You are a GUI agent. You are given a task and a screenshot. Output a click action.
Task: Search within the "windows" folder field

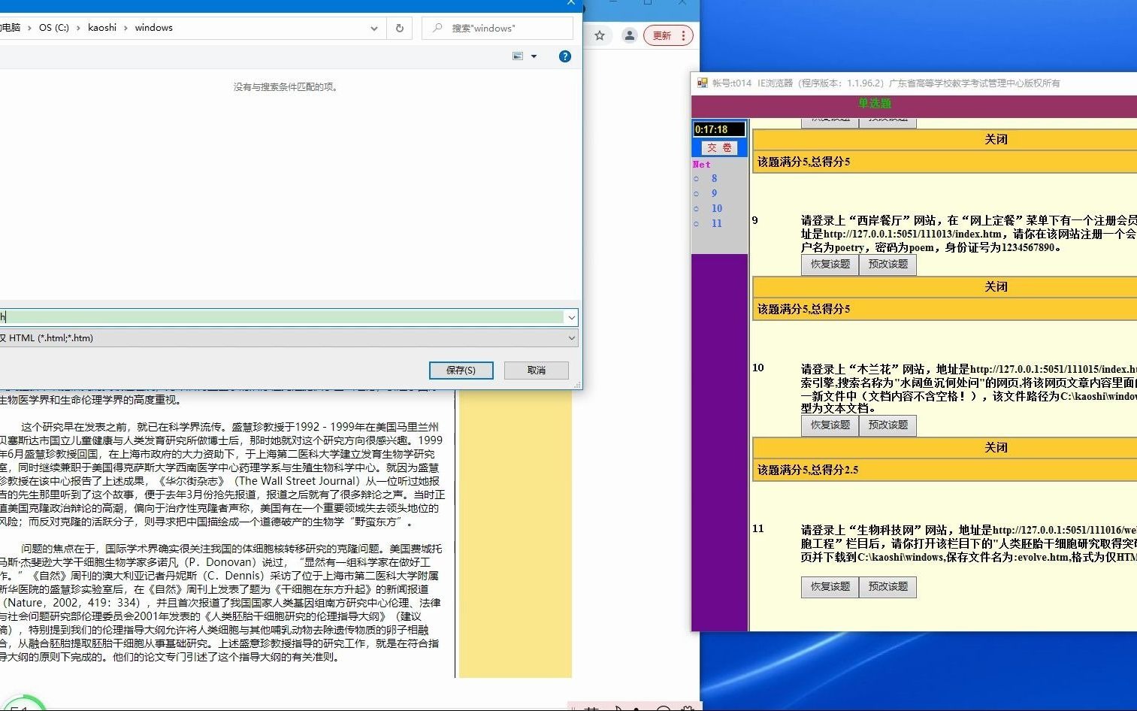(x=497, y=28)
